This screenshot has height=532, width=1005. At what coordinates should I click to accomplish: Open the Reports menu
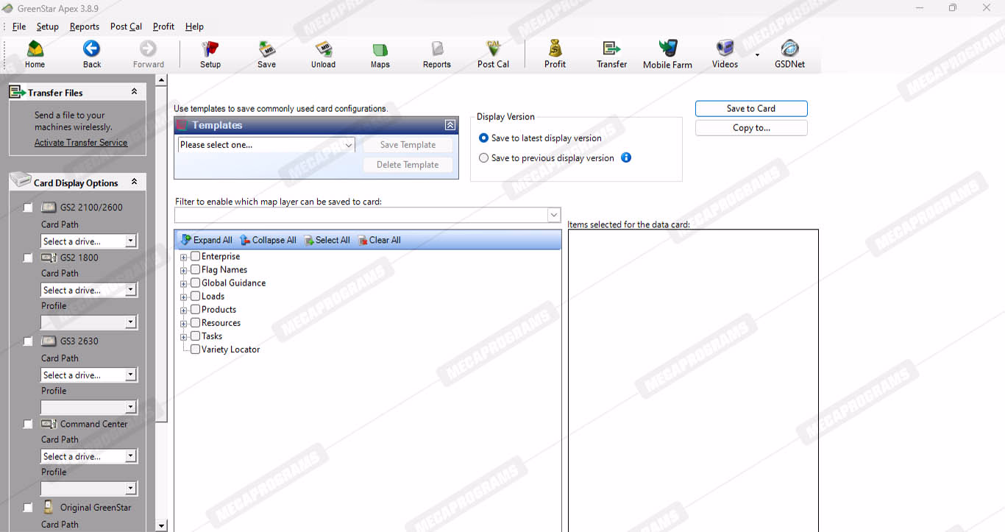pyautogui.click(x=85, y=26)
